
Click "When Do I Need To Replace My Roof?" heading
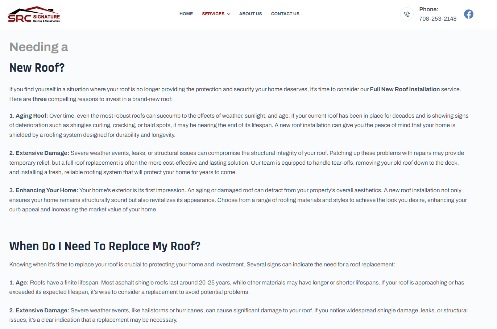tap(105, 246)
